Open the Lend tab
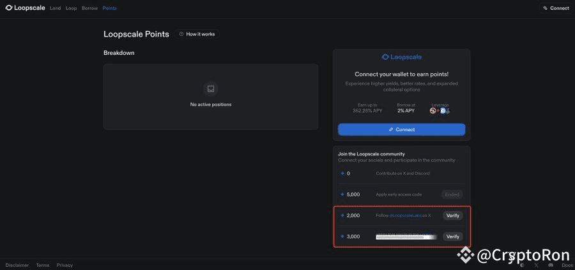Image resolution: width=575 pixels, height=270 pixels. pyautogui.click(x=56, y=8)
